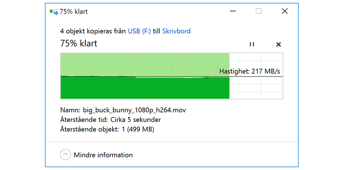Cancel the copy with the X button
Screen dimensions: 344x170
tap(278, 44)
